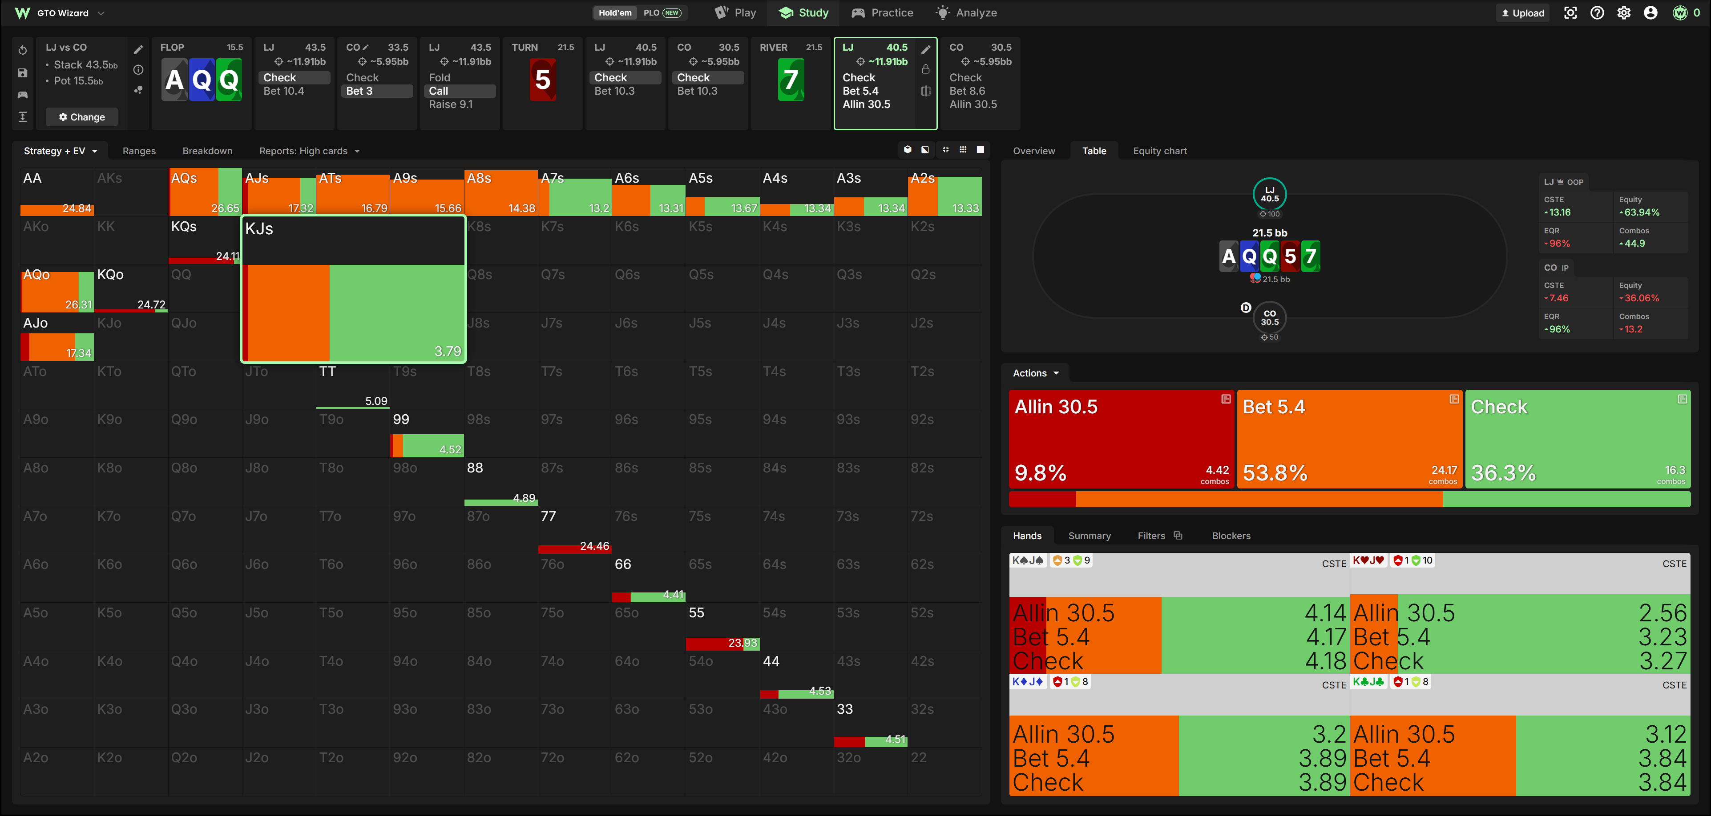
Task: Expand the Bet 5.4 action card
Action: pyautogui.click(x=1454, y=400)
